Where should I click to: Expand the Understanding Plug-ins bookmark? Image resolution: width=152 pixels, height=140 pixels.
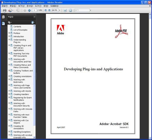point(9,39)
